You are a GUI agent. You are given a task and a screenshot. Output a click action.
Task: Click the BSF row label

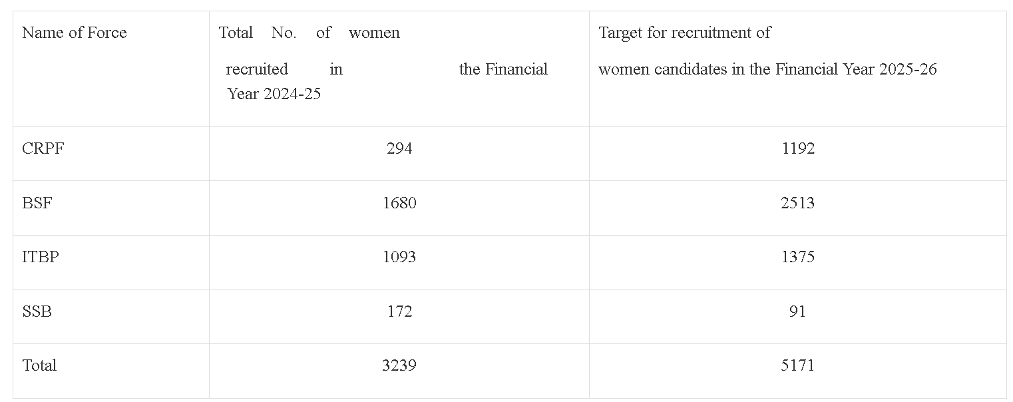(37, 203)
